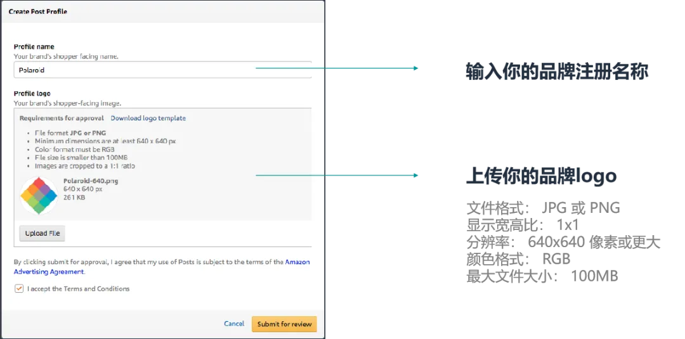The image size is (685, 339).
Task: Select the Polaroid-640.png file name
Action: (x=91, y=181)
